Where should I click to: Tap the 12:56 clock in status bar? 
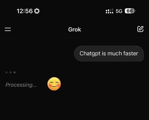(x=25, y=11)
